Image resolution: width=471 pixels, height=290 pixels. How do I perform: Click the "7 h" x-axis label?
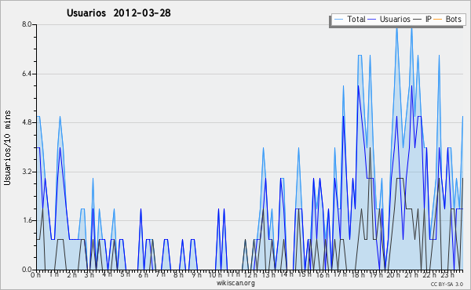pos(161,274)
